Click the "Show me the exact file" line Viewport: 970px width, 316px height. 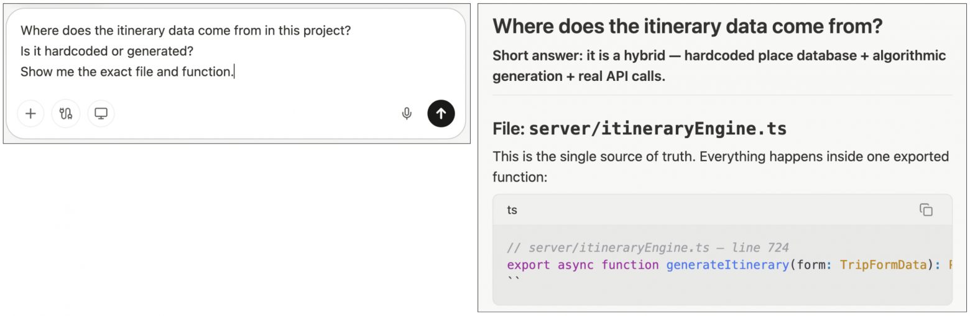(127, 72)
